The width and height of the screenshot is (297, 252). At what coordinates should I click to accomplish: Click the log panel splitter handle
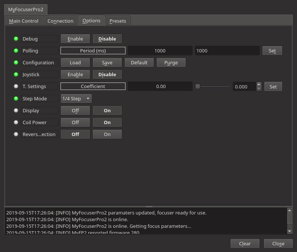tap(149, 207)
